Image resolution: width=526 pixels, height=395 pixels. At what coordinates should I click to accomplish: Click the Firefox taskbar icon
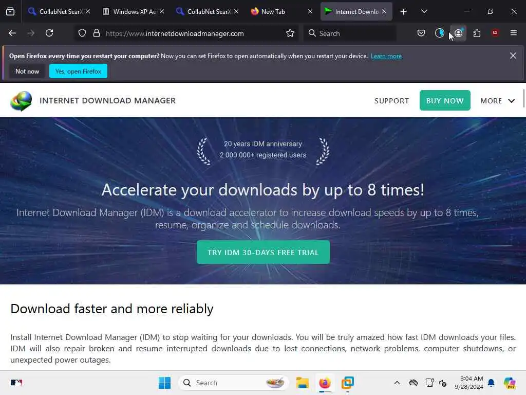(325, 383)
